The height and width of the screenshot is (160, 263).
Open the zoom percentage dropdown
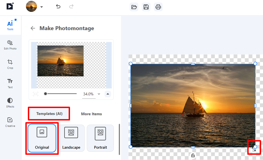coord(99,94)
